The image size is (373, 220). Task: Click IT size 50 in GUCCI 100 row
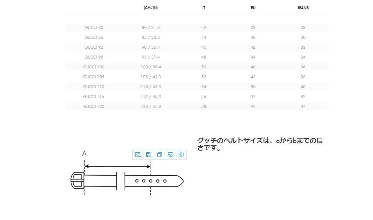(204, 67)
